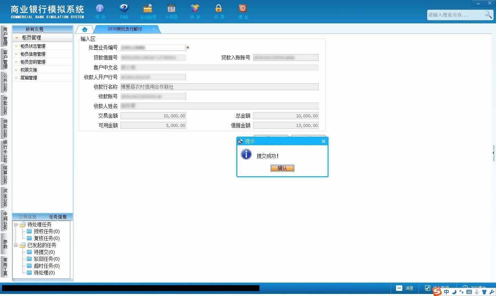Click the 总金额 amount field
This screenshot has width=496, height=296.
tap(286, 116)
